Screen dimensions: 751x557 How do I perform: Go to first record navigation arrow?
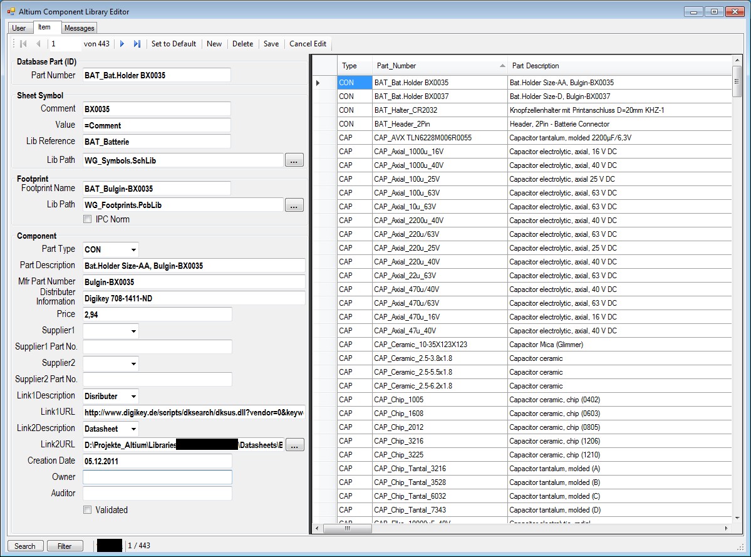23,44
